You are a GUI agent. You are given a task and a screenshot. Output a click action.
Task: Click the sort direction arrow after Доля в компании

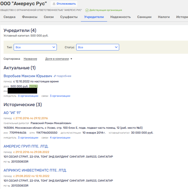tap(71, 59)
